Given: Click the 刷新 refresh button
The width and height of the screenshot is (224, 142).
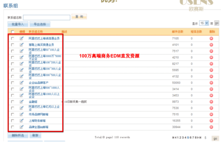Looking at the screenshot, I should [x=35, y=135].
